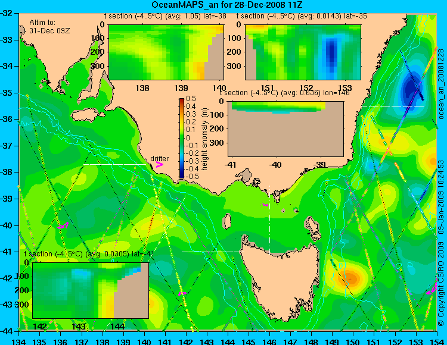Screen dimensions: 447x345
Task: Open the lat=-41 temperature section inset
Action: tap(91, 290)
